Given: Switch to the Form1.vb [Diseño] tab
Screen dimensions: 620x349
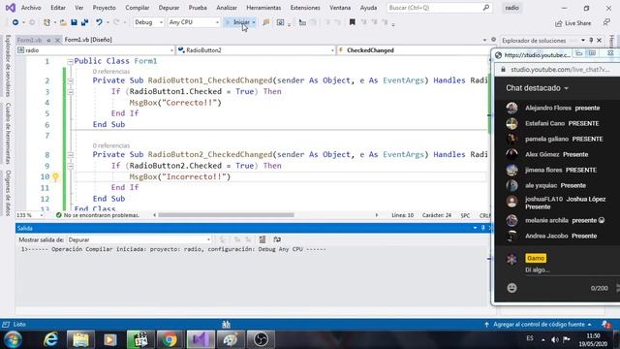Looking at the screenshot, I should (x=88, y=40).
